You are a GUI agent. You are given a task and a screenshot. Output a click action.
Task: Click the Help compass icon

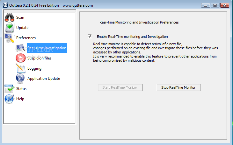coord(9,99)
